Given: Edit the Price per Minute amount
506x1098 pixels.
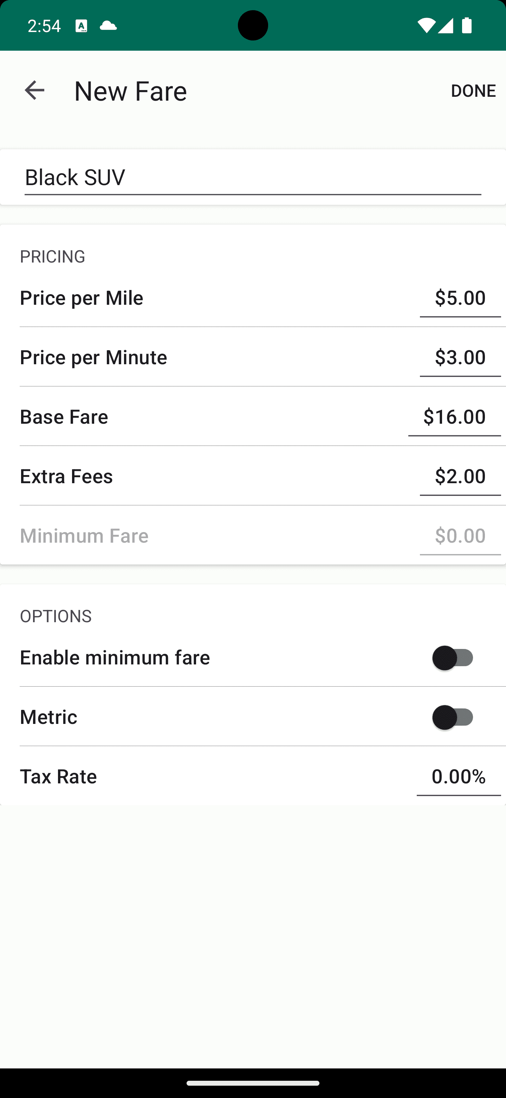Looking at the screenshot, I should tap(460, 357).
